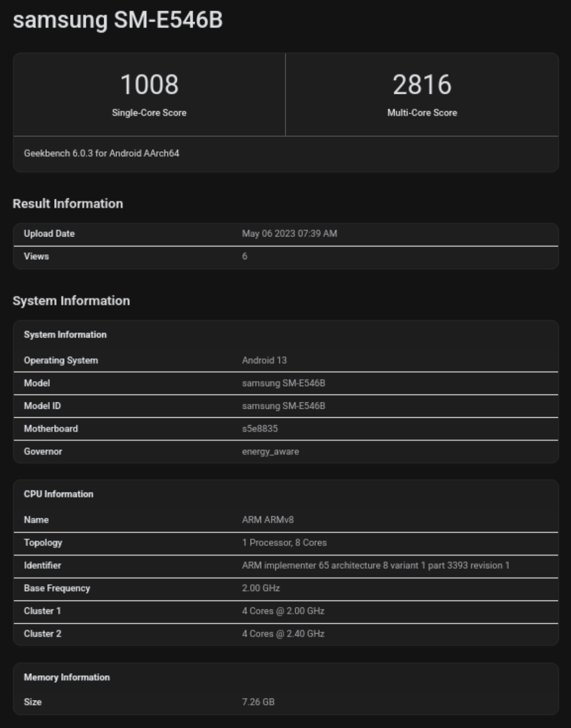
Task: Click the Views count value
Action: tap(245, 256)
